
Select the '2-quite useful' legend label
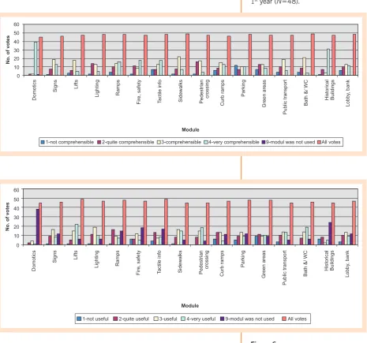[133, 319]
